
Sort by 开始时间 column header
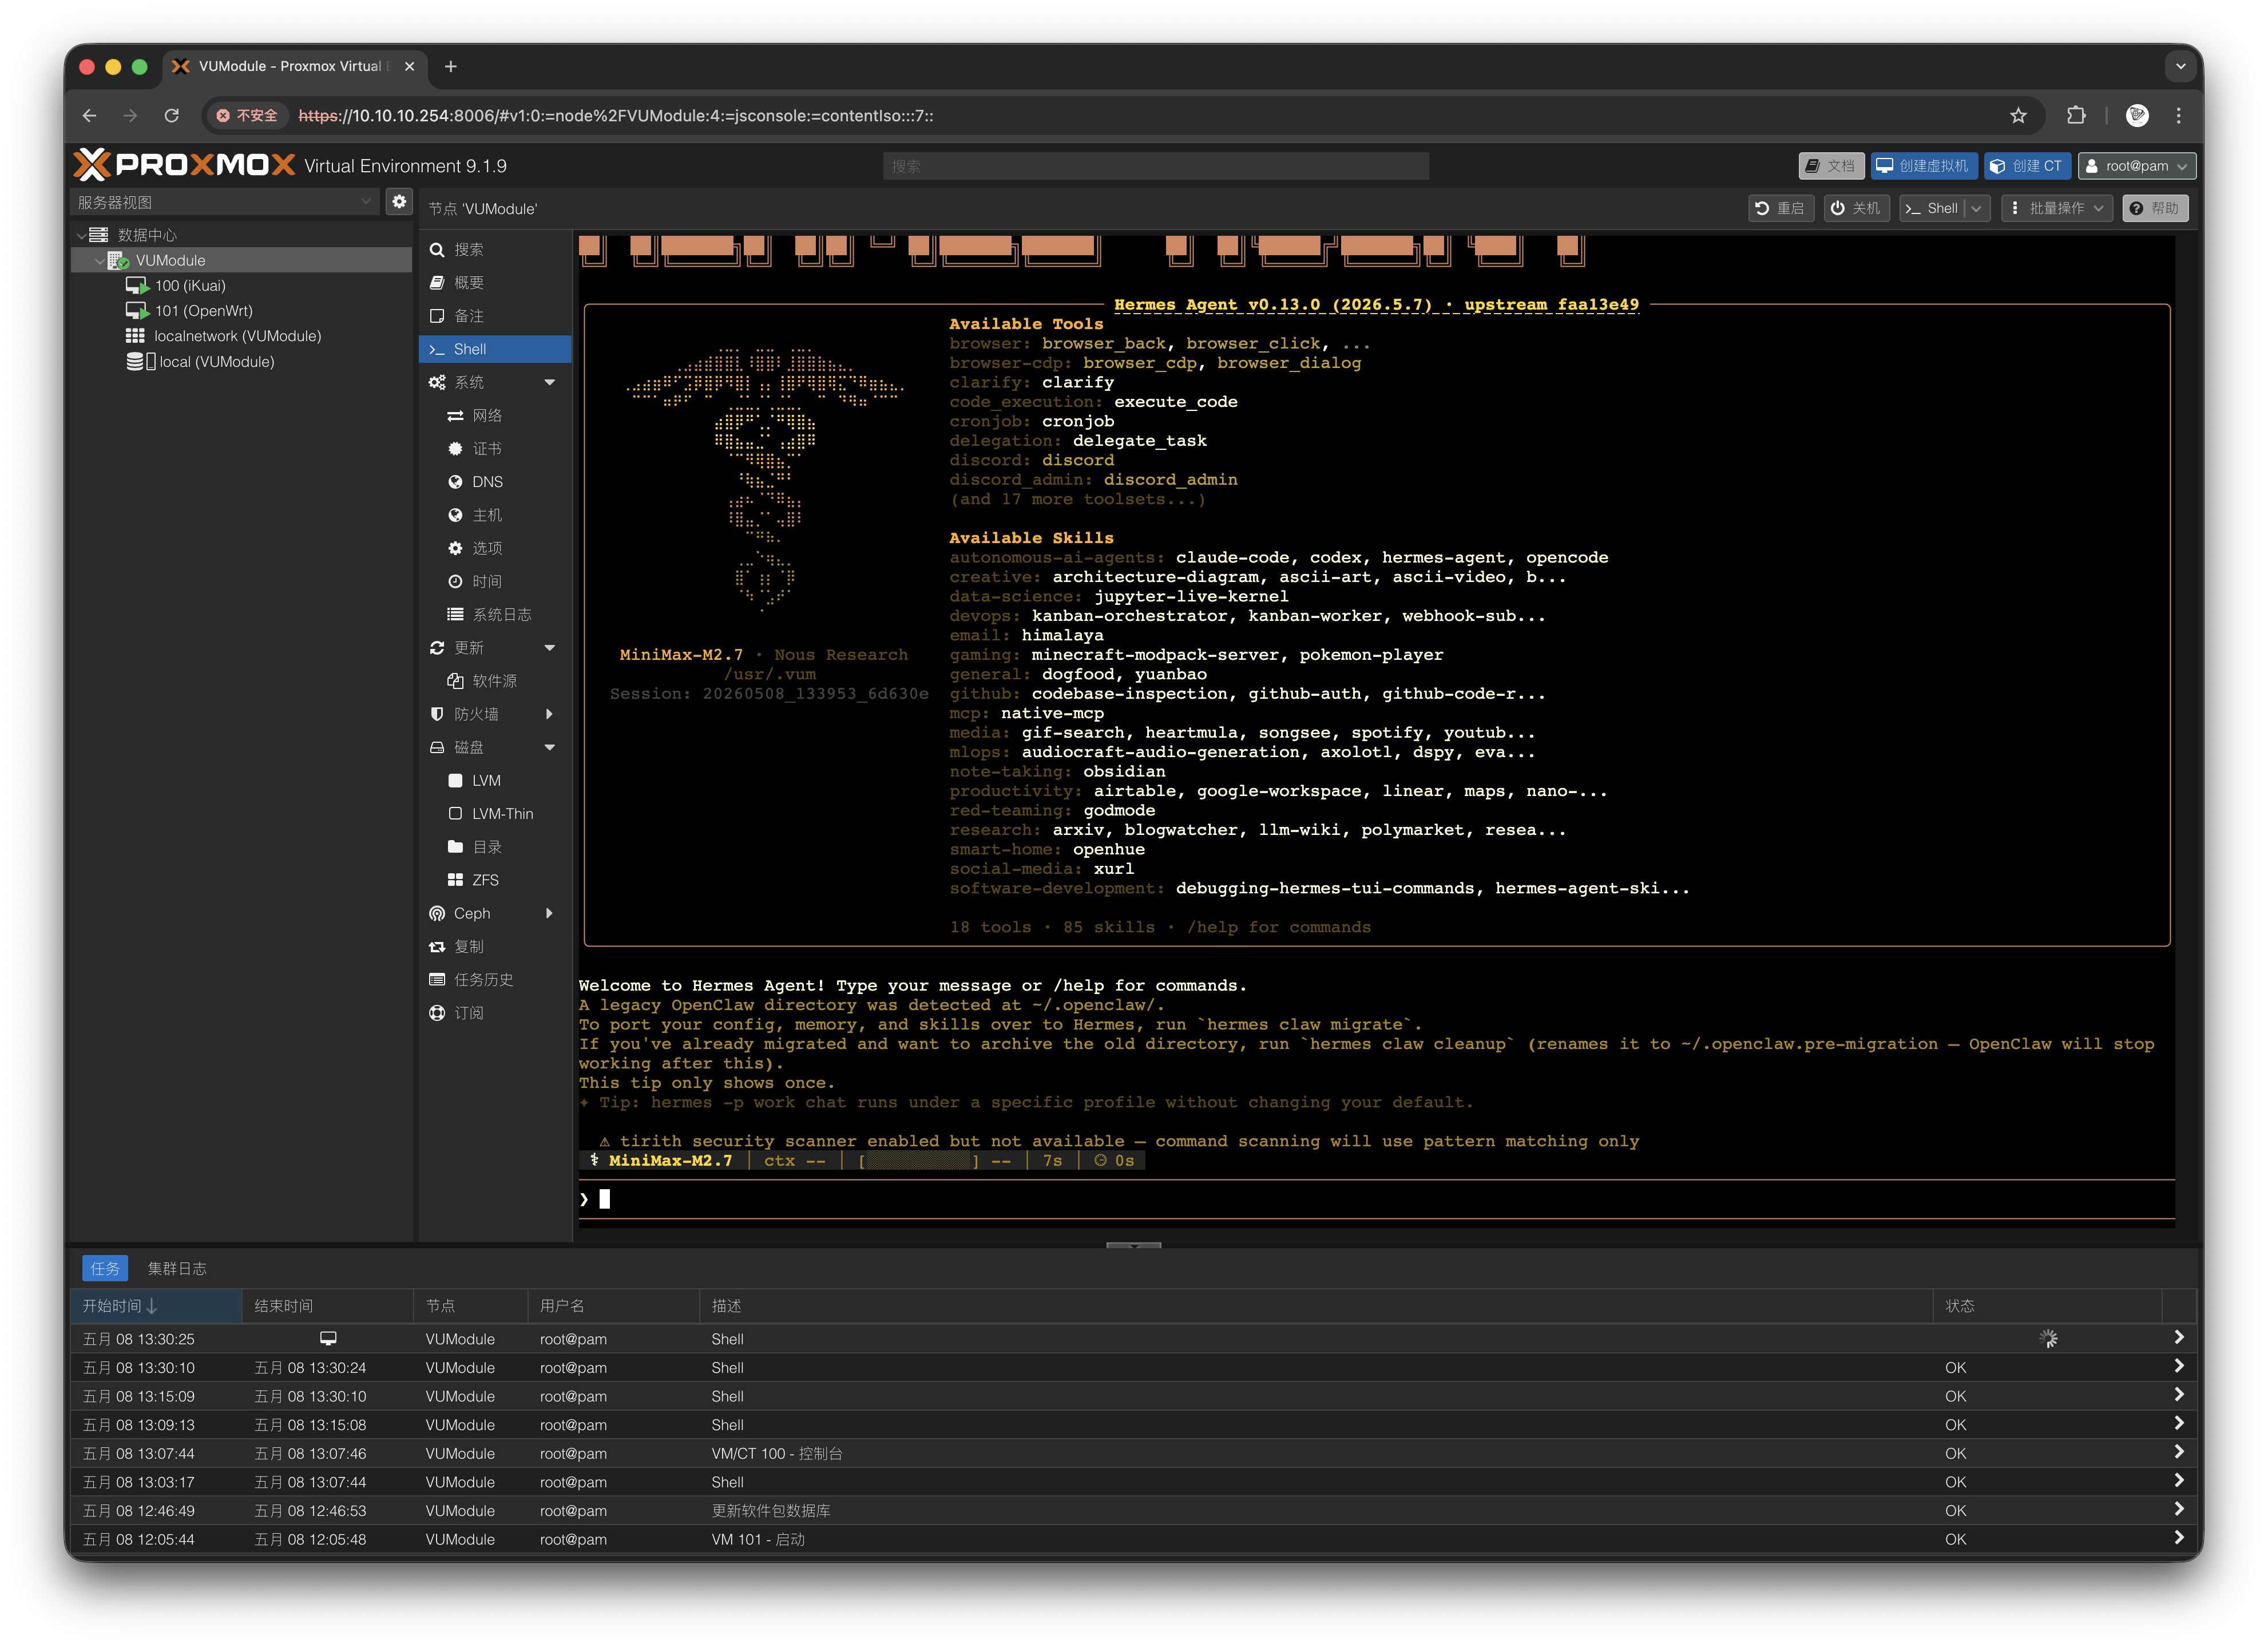tap(156, 1306)
